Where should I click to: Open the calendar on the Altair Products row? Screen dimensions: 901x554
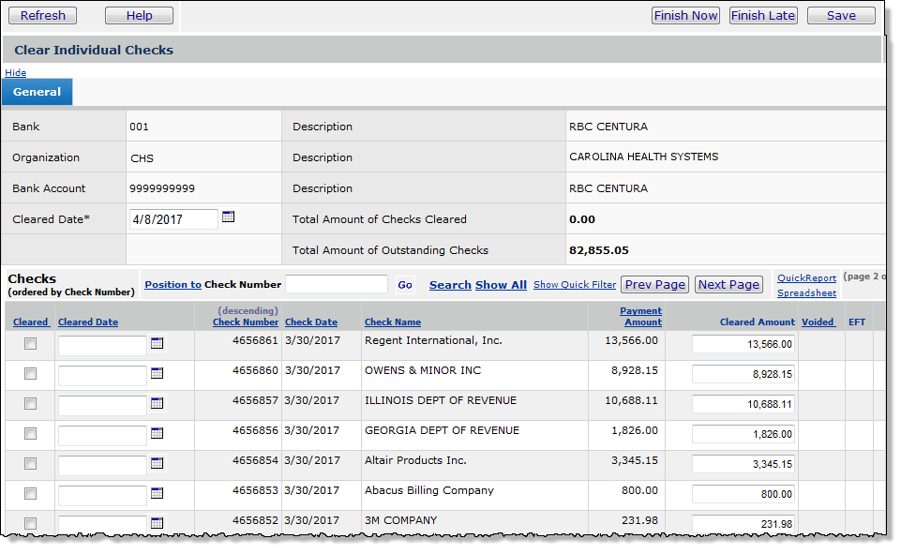pyautogui.click(x=157, y=463)
